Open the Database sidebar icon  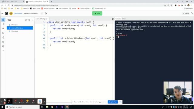click(x=3, y=46)
